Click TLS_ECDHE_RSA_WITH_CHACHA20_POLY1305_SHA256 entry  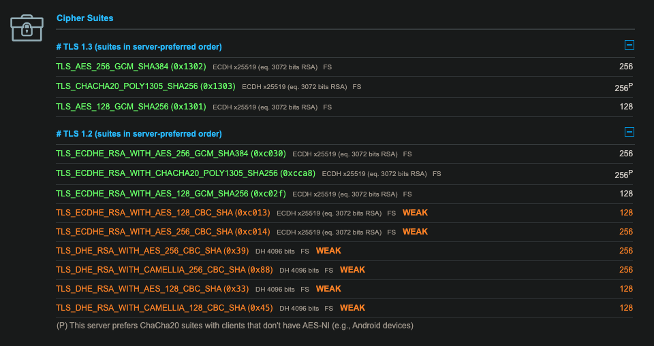[185, 173]
